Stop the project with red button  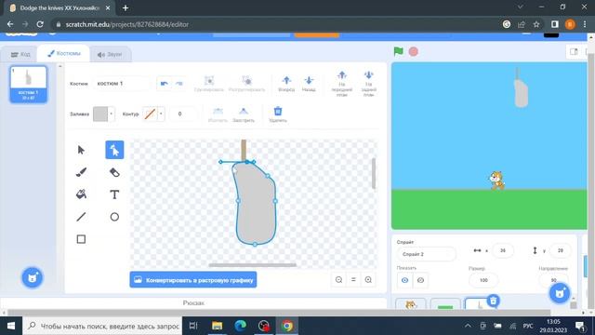point(413,51)
